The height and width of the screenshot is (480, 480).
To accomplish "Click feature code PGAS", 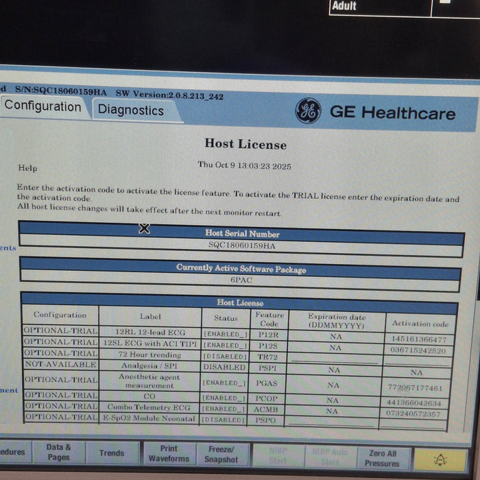I will point(266,383).
